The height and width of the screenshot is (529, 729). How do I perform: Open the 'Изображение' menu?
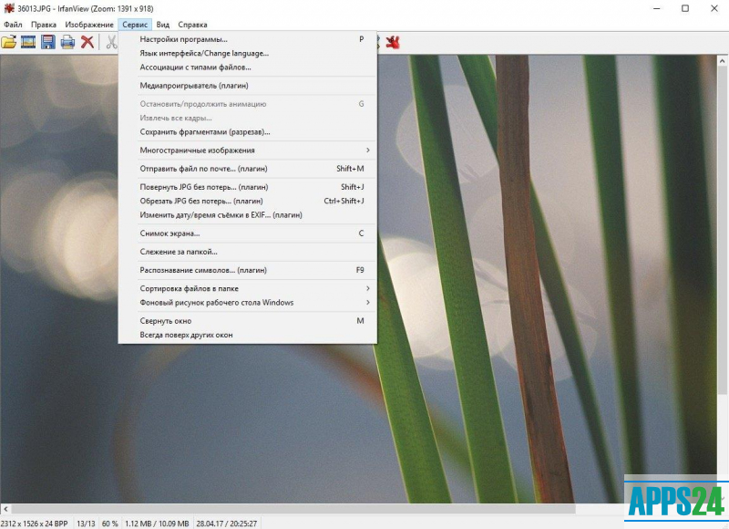pyautogui.click(x=89, y=25)
